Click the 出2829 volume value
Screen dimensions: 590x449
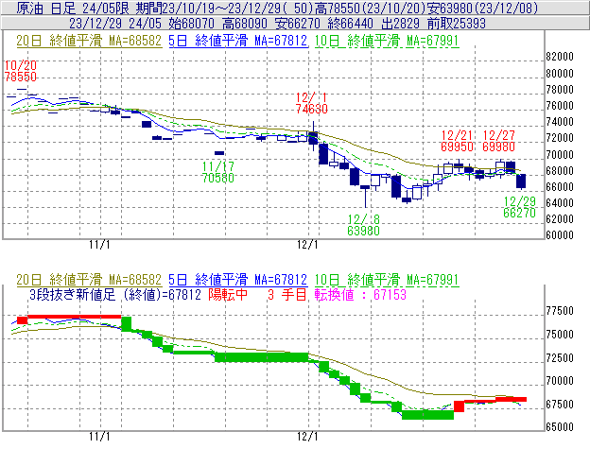click(400, 24)
